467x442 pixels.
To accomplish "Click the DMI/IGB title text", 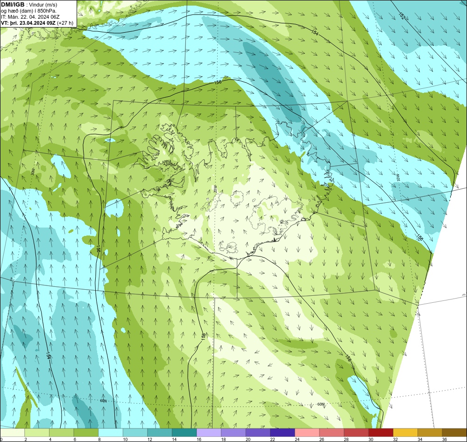I will pos(13,5).
